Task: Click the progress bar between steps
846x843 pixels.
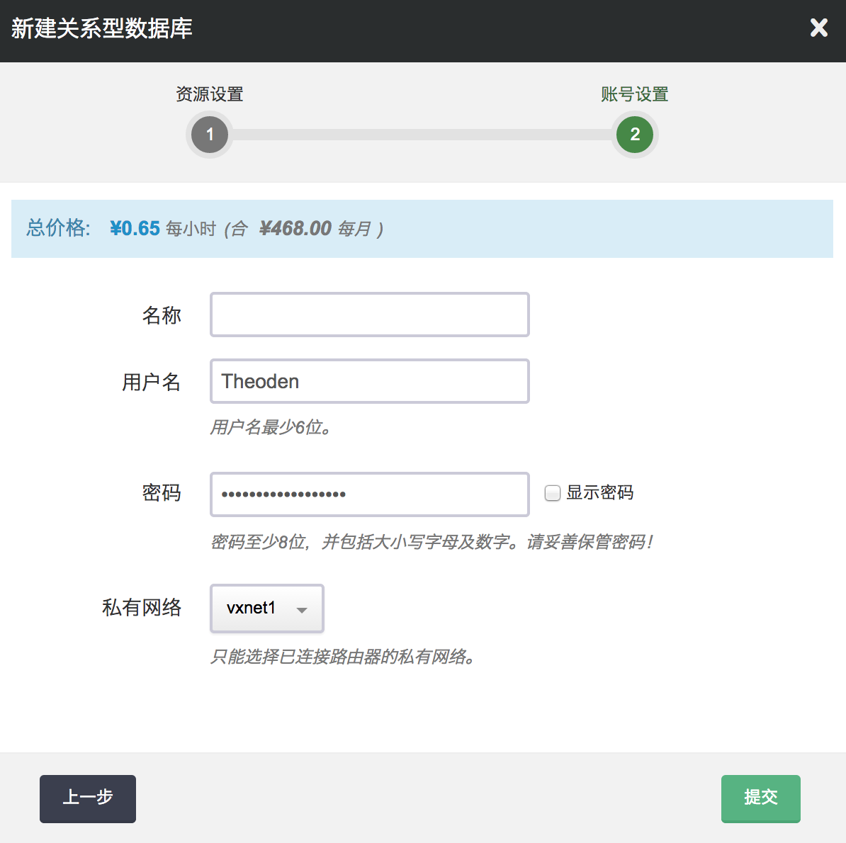Action: pyautogui.click(x=422, y=135)
